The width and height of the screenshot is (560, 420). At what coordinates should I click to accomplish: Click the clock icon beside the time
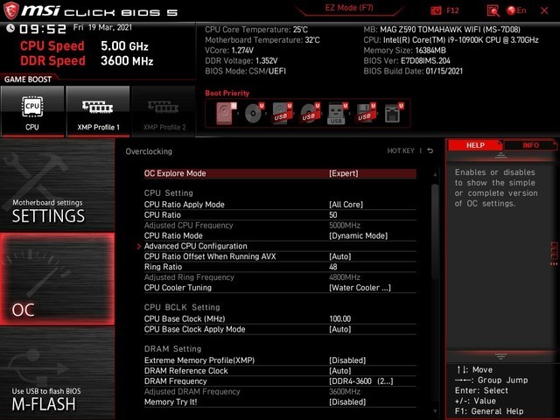tap(10, 28)
